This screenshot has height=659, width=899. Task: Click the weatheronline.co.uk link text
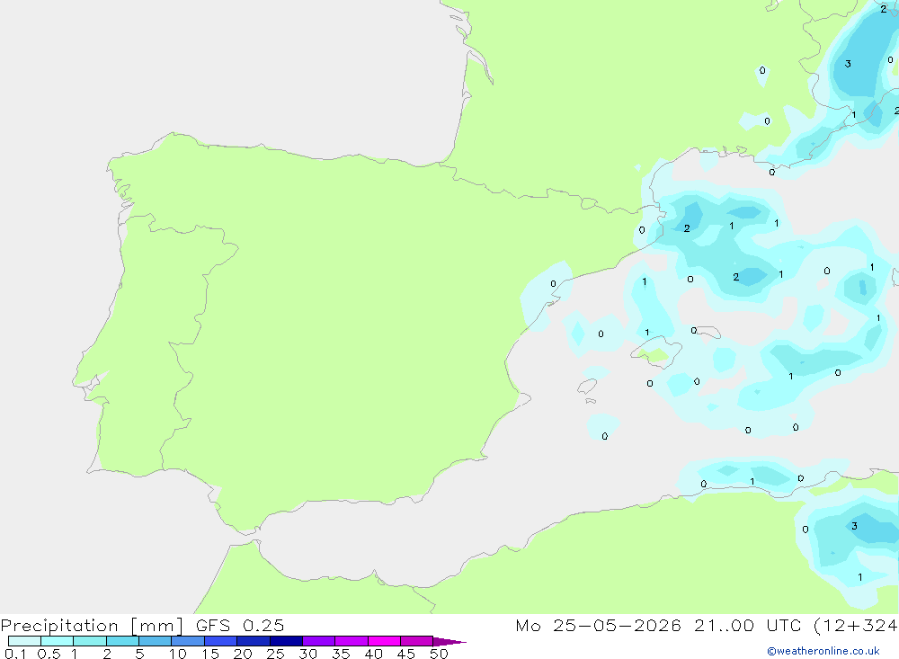pos(823,651)
